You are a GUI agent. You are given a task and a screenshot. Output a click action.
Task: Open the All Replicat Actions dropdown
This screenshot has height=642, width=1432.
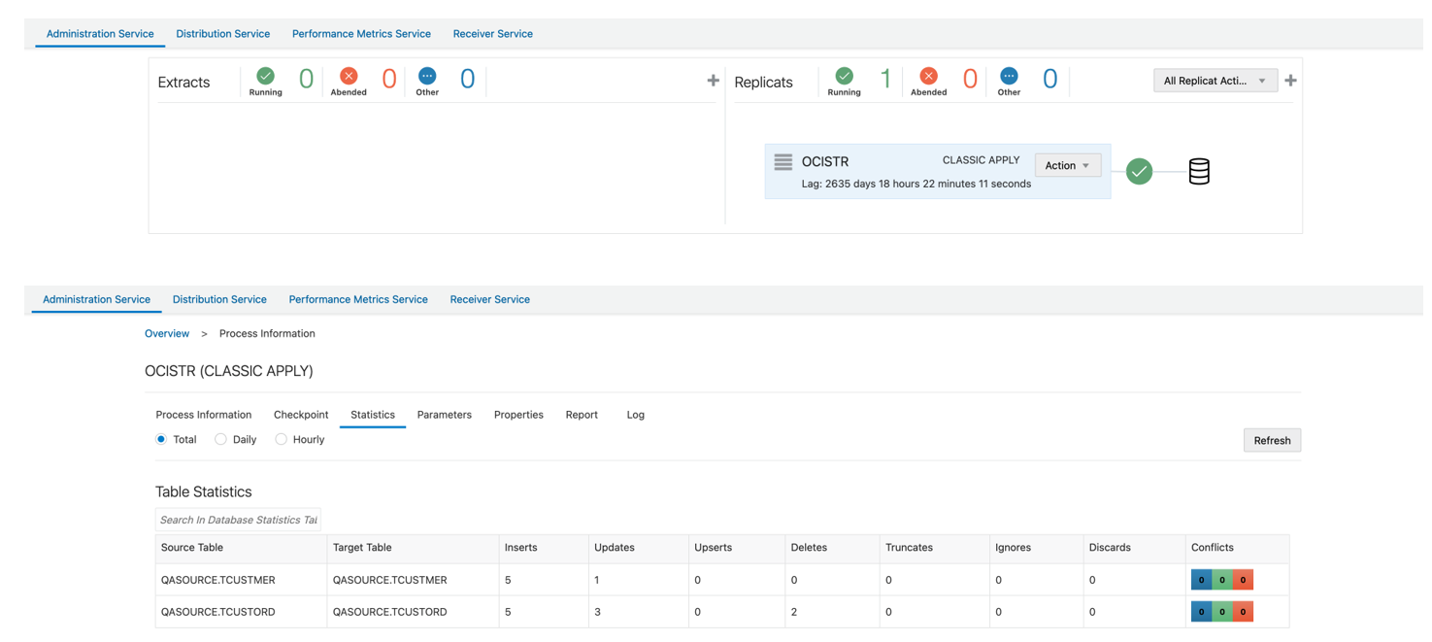click(x=1215, y=81)
